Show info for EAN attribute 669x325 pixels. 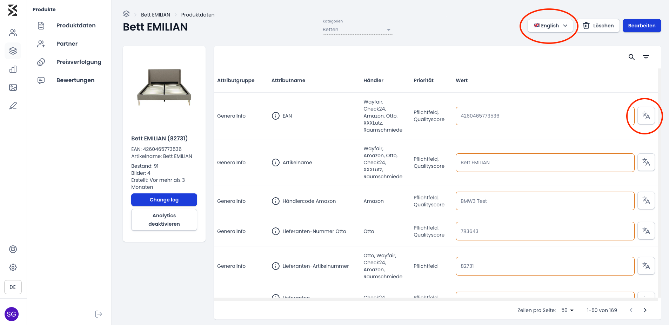coord(276,116)
